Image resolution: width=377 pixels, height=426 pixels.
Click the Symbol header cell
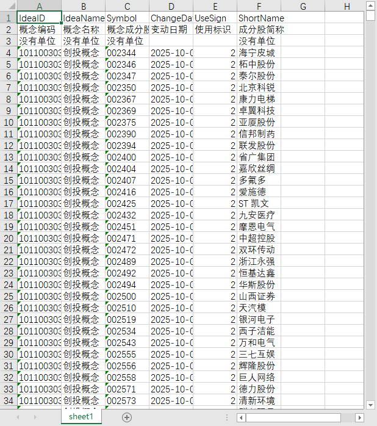tap(127, 18)
